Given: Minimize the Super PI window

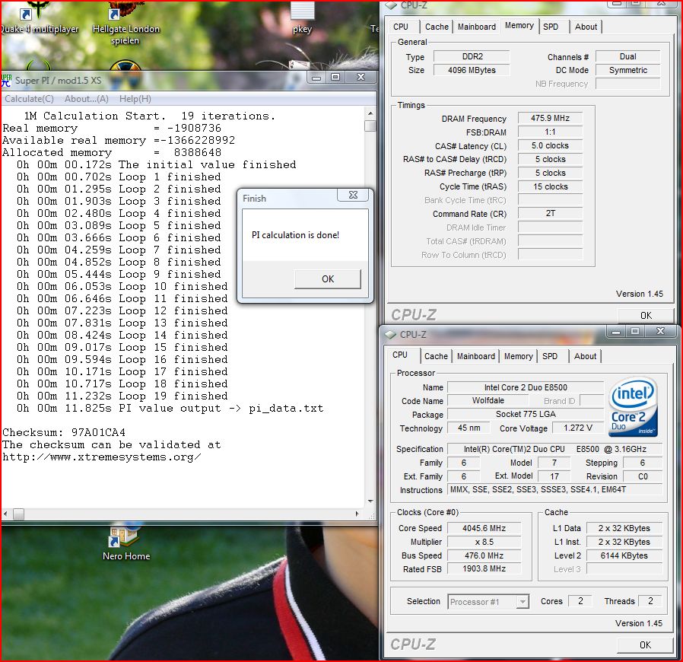Looking at the screenshot, I should tap(316, 78).
